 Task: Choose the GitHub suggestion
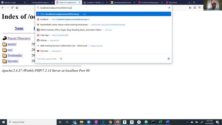tap(103, 40)
